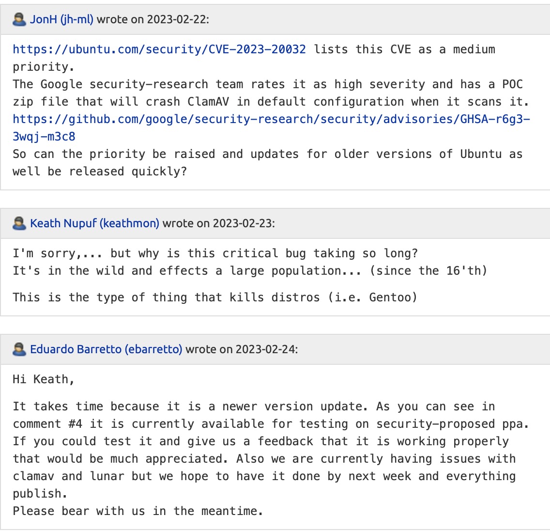Visit the Eduardo Barretto (ebarretto) profile link
The width and height of the screenshot is (550, 531).
[106, 349]
